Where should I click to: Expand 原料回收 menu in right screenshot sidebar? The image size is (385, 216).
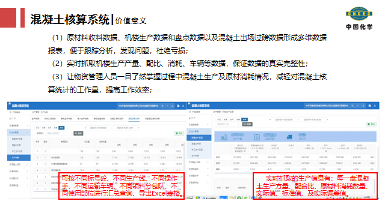coord(199,169)
